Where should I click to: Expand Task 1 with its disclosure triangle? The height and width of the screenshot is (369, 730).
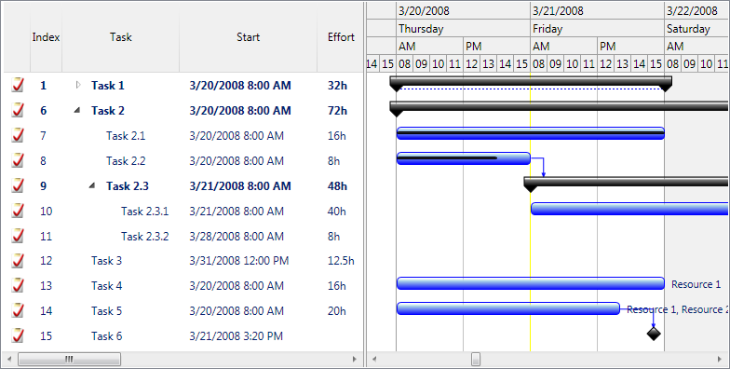(78, 86)
